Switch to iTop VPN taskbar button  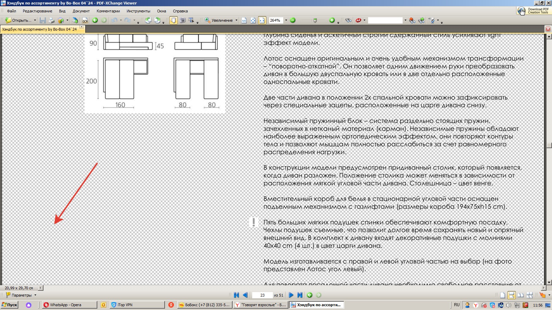pyautogui.click(x=137, y=305)
